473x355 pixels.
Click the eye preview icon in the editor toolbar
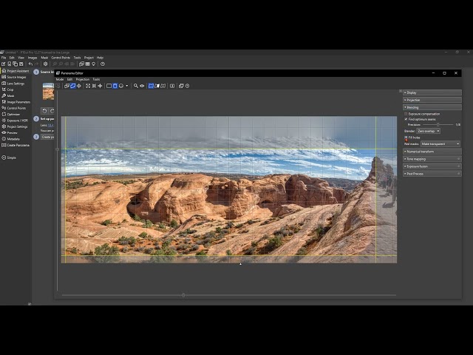pos(142,86)
